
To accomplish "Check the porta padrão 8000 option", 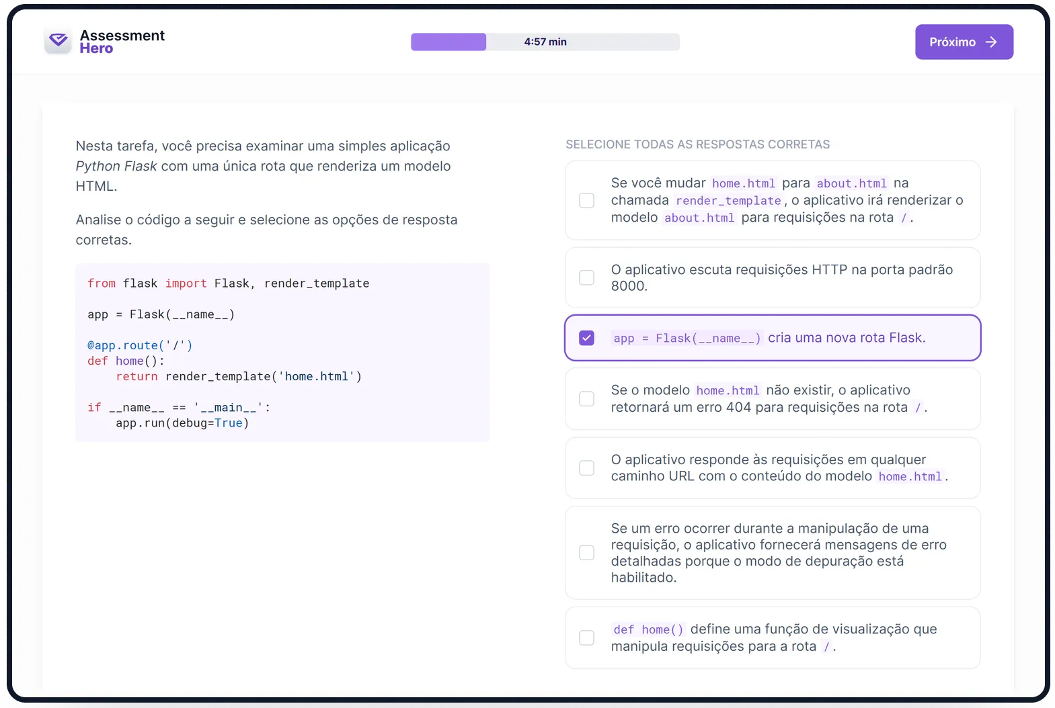I will click(x=586, y=277).
